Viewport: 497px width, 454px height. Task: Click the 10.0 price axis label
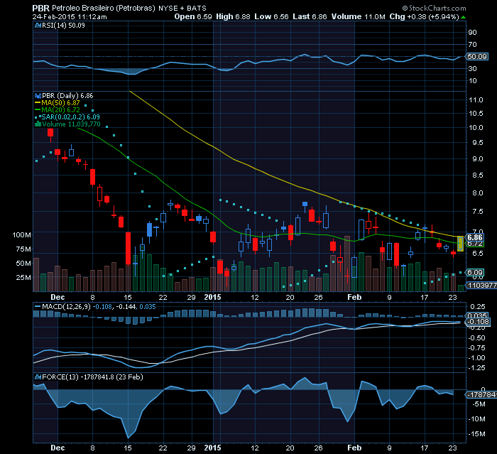tap(476, 128)
